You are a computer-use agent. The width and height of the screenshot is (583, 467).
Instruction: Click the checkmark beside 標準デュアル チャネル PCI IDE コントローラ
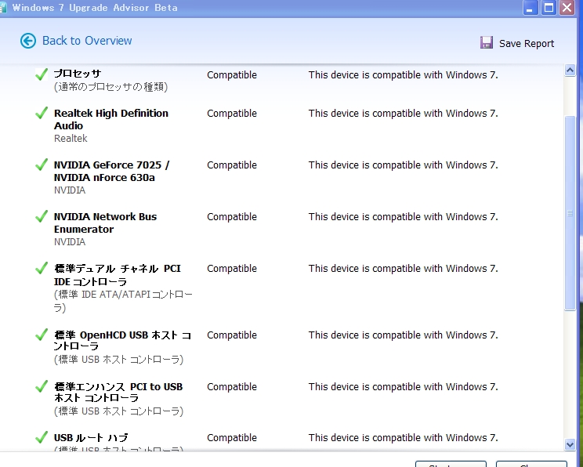(42, 268)
